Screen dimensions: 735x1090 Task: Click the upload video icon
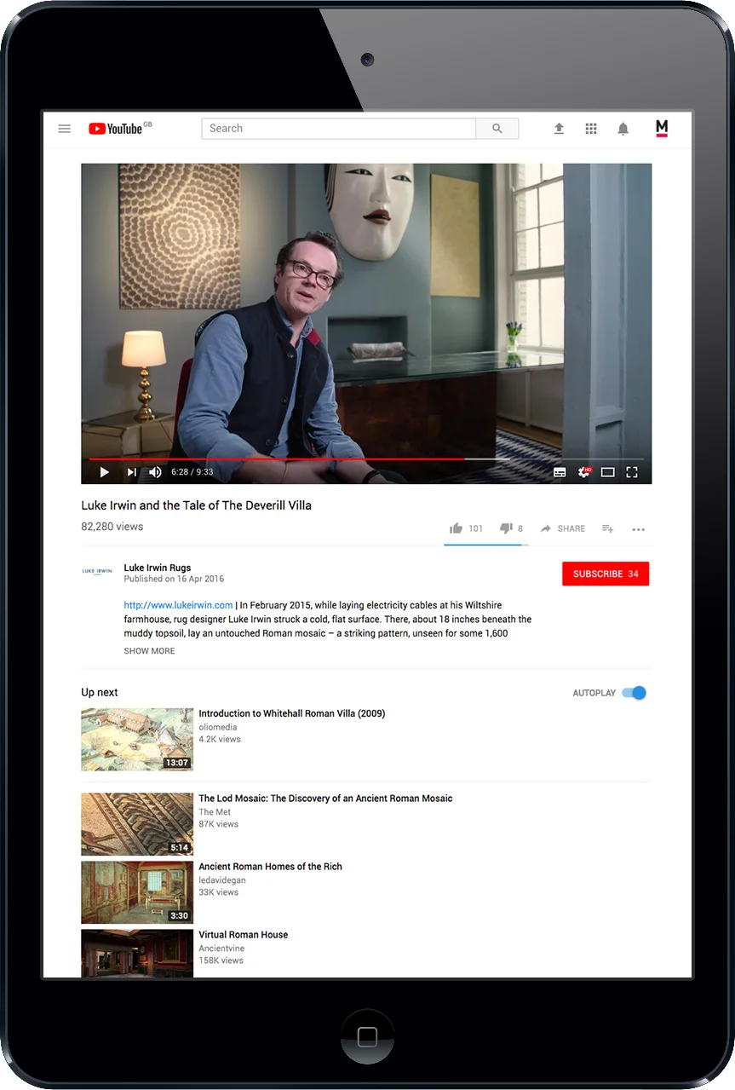click(x=559, y=129)
